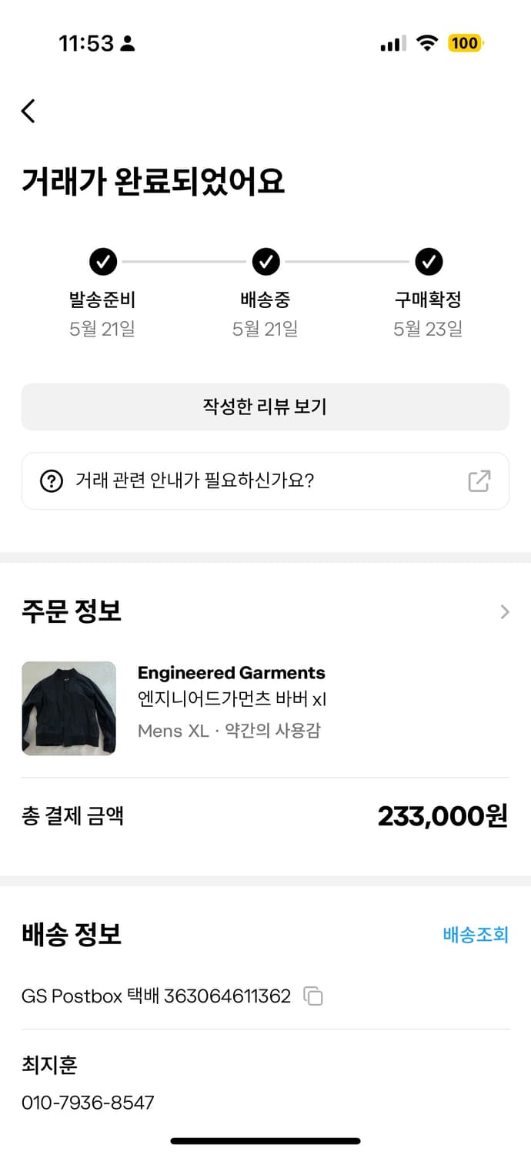This screenshot has width=531, height=1155.
Task: View written review via 작성한 리뷰 보기
Action: 265,407
